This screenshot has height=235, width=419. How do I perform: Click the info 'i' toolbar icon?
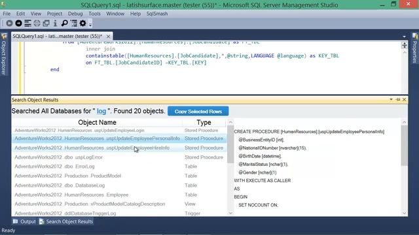(55, 23)
